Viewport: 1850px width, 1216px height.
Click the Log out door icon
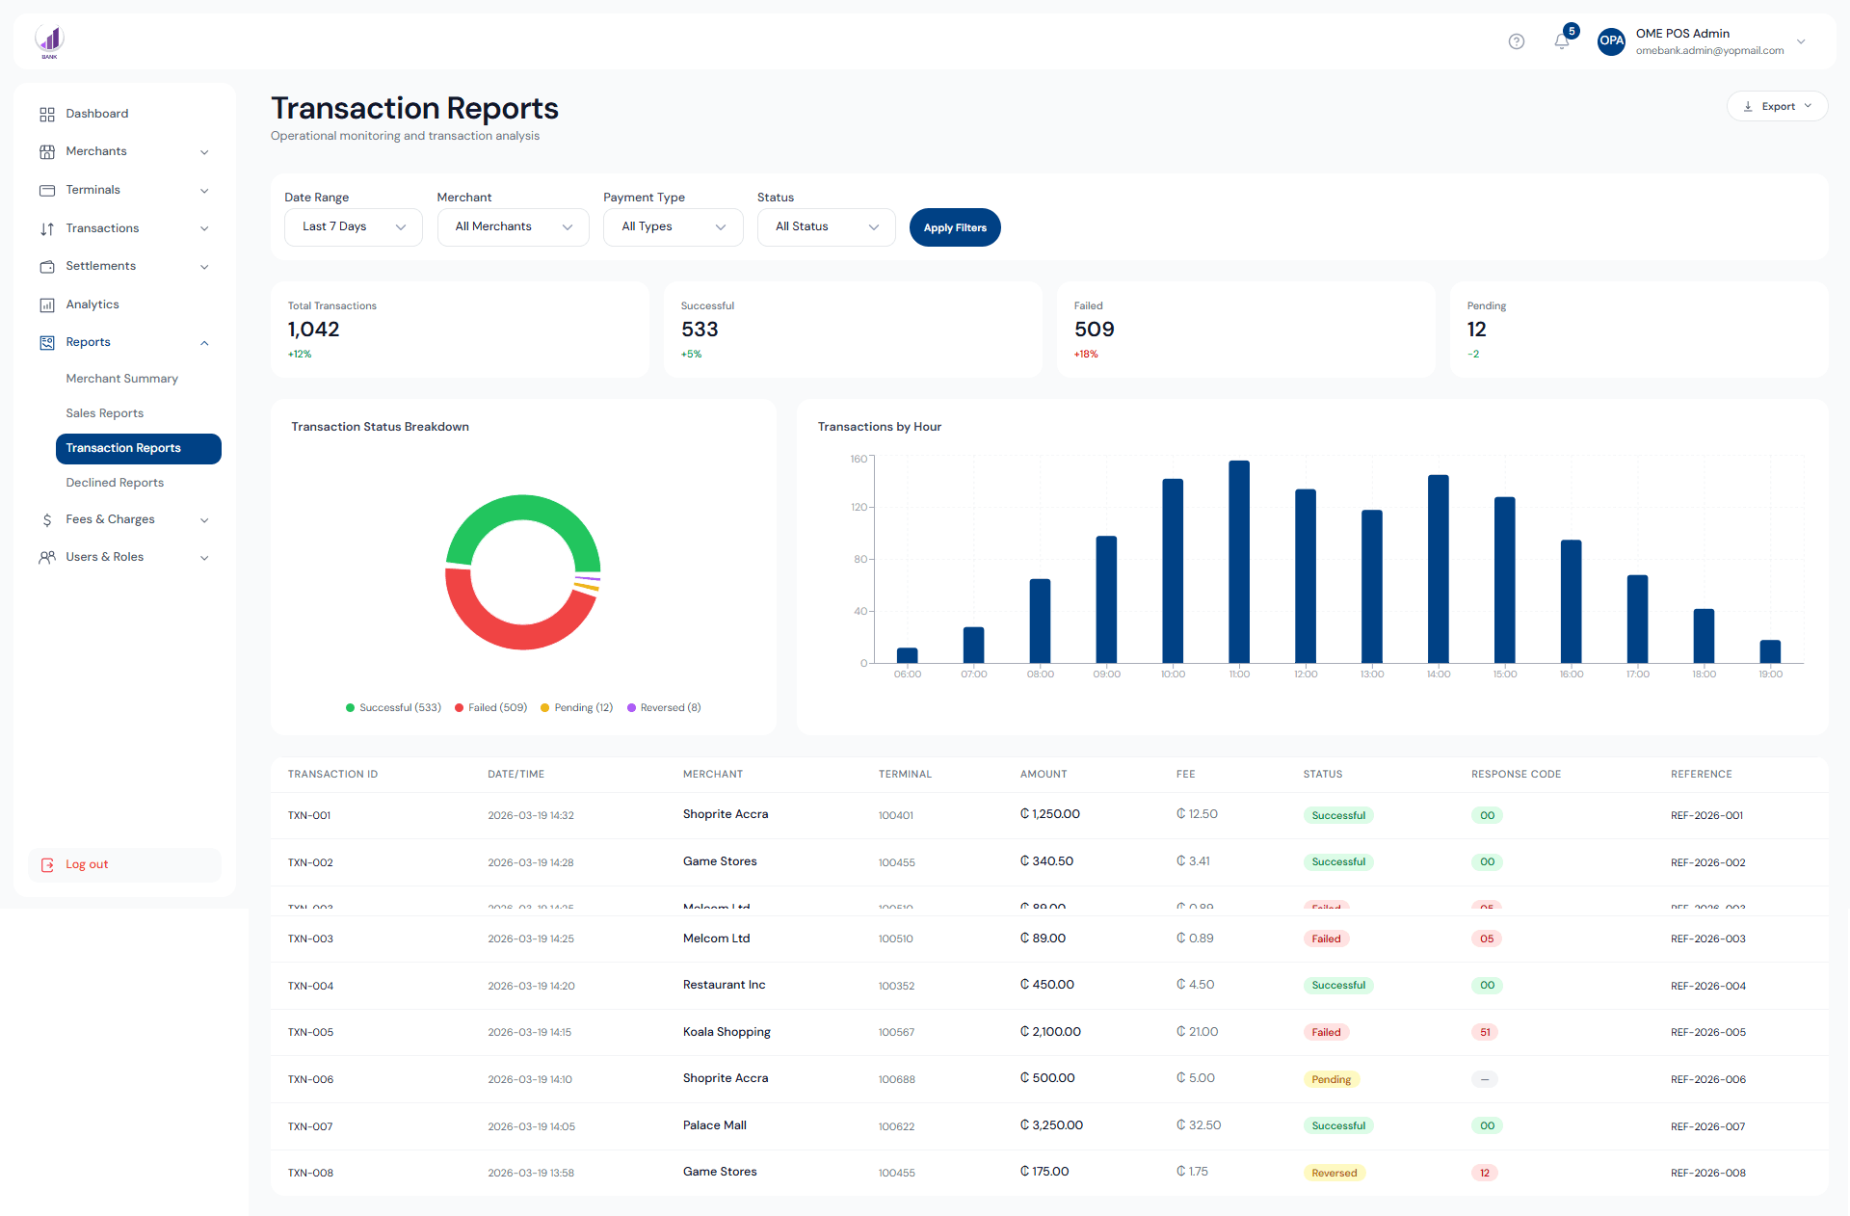pyautogui.click(x=48, y=865)
